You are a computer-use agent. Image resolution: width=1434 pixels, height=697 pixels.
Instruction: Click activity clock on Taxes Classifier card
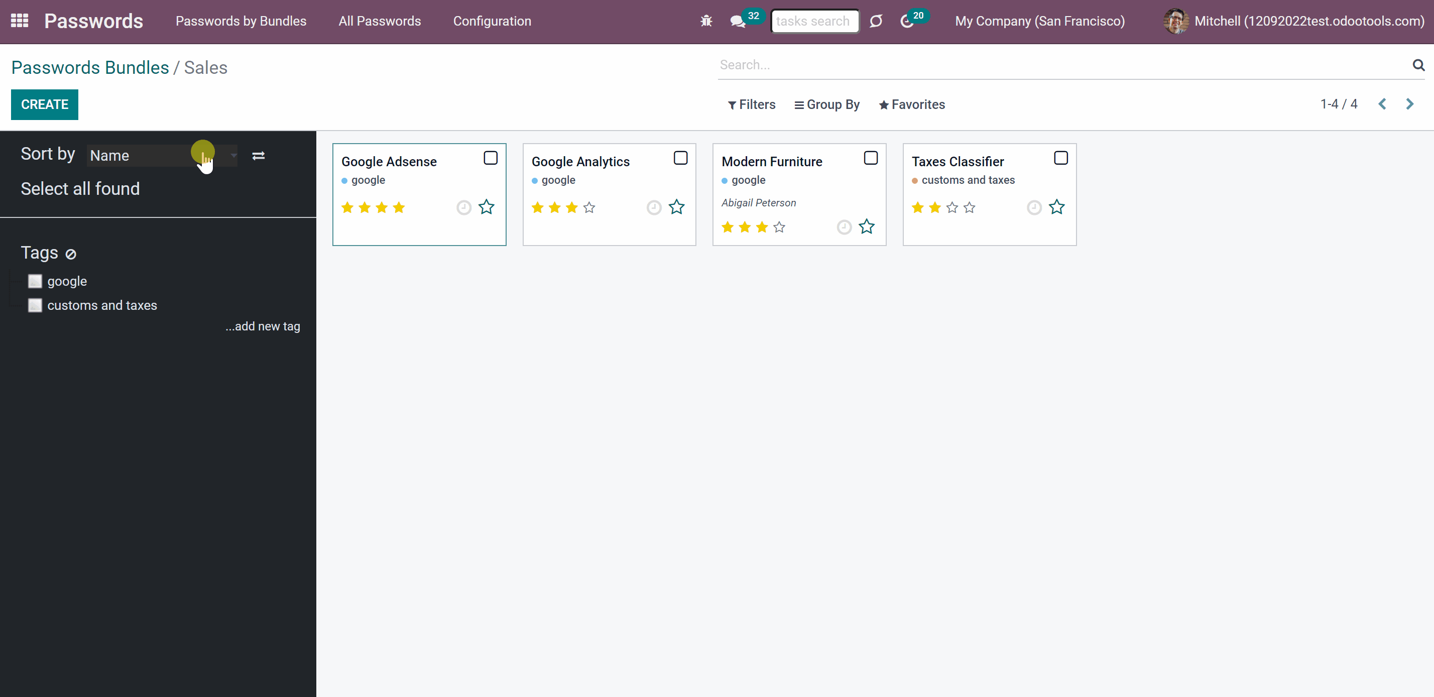(x=1034, y=208)
